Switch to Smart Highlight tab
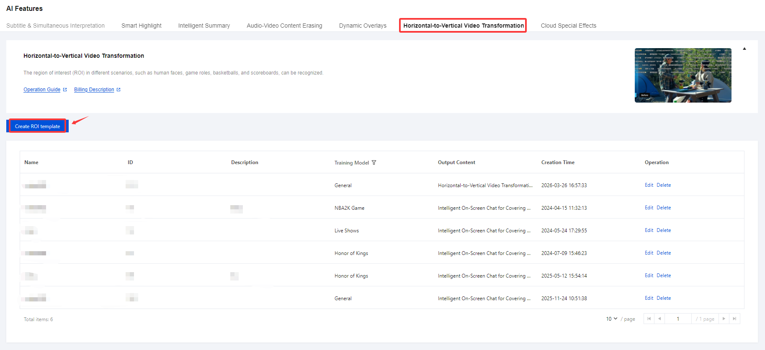 141,26
